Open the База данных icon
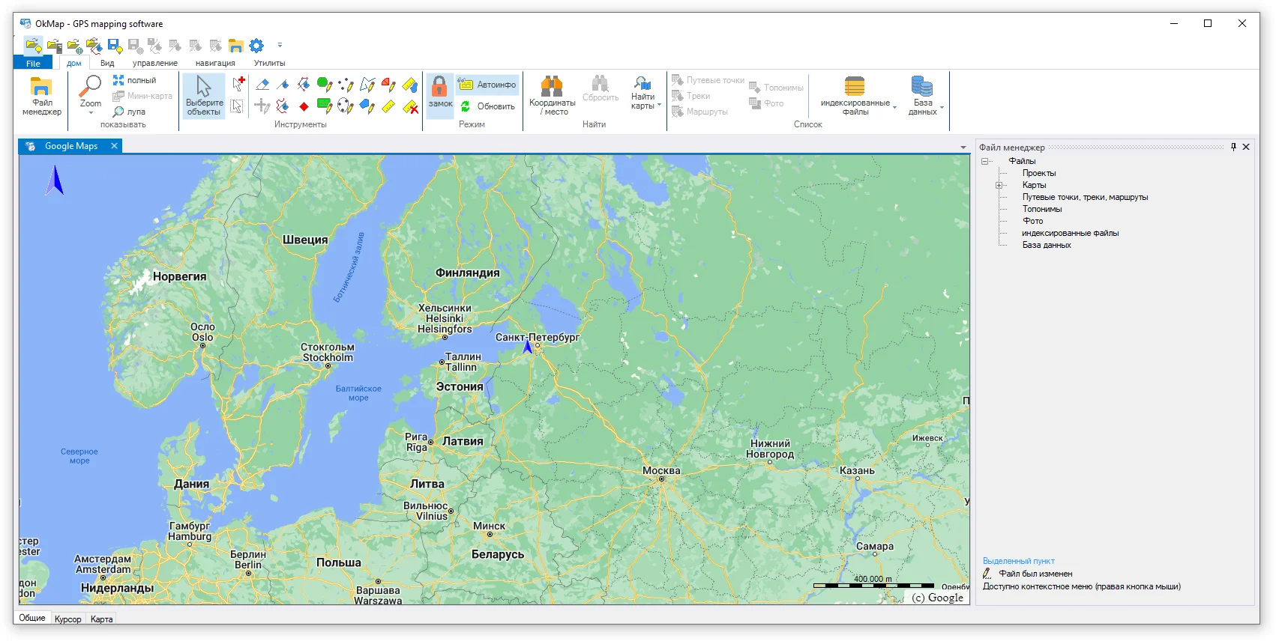 922,85
